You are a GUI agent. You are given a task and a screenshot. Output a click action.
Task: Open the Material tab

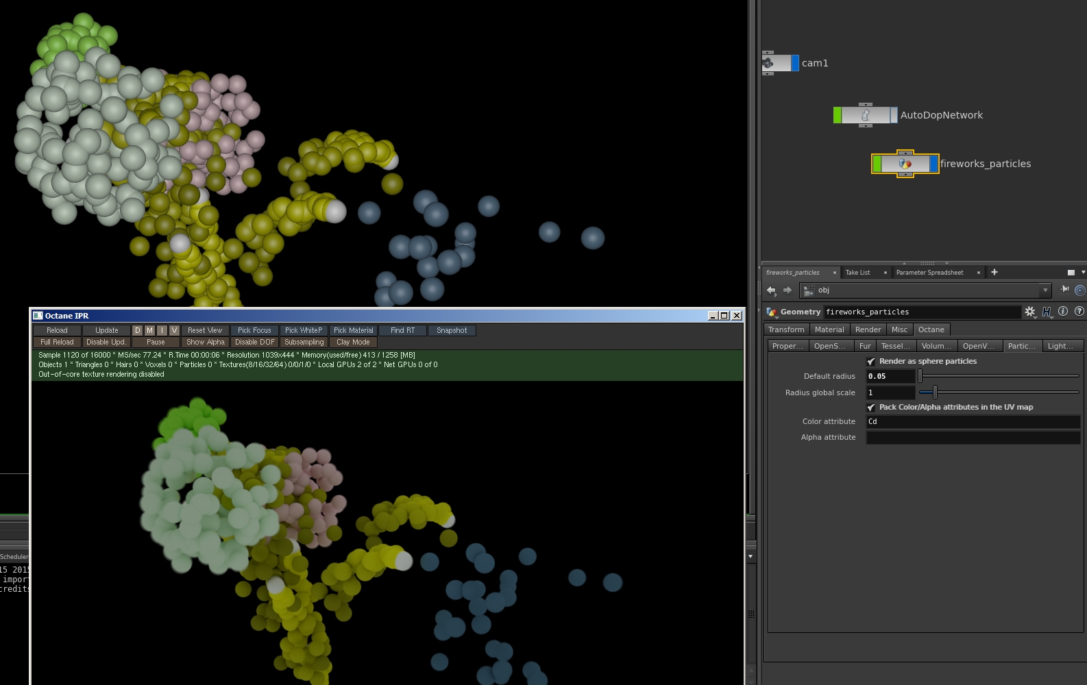click(x=829, y=329)
